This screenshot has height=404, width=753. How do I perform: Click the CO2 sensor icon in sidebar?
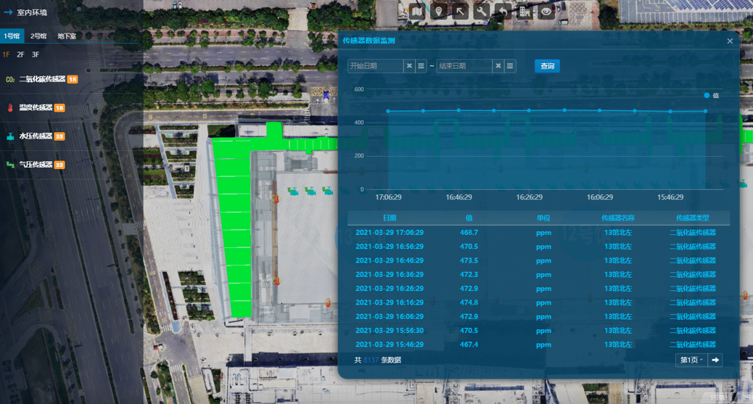10,80
